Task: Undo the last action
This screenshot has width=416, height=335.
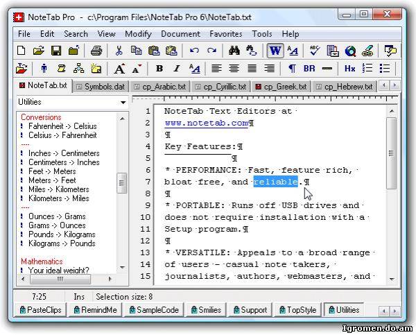Action: click(194, 50)
